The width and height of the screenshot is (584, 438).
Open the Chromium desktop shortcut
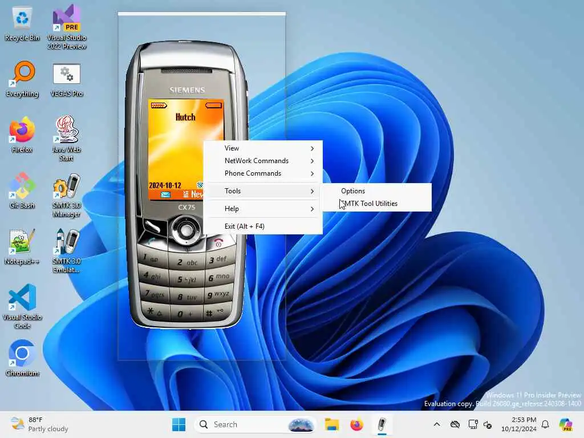22,358
